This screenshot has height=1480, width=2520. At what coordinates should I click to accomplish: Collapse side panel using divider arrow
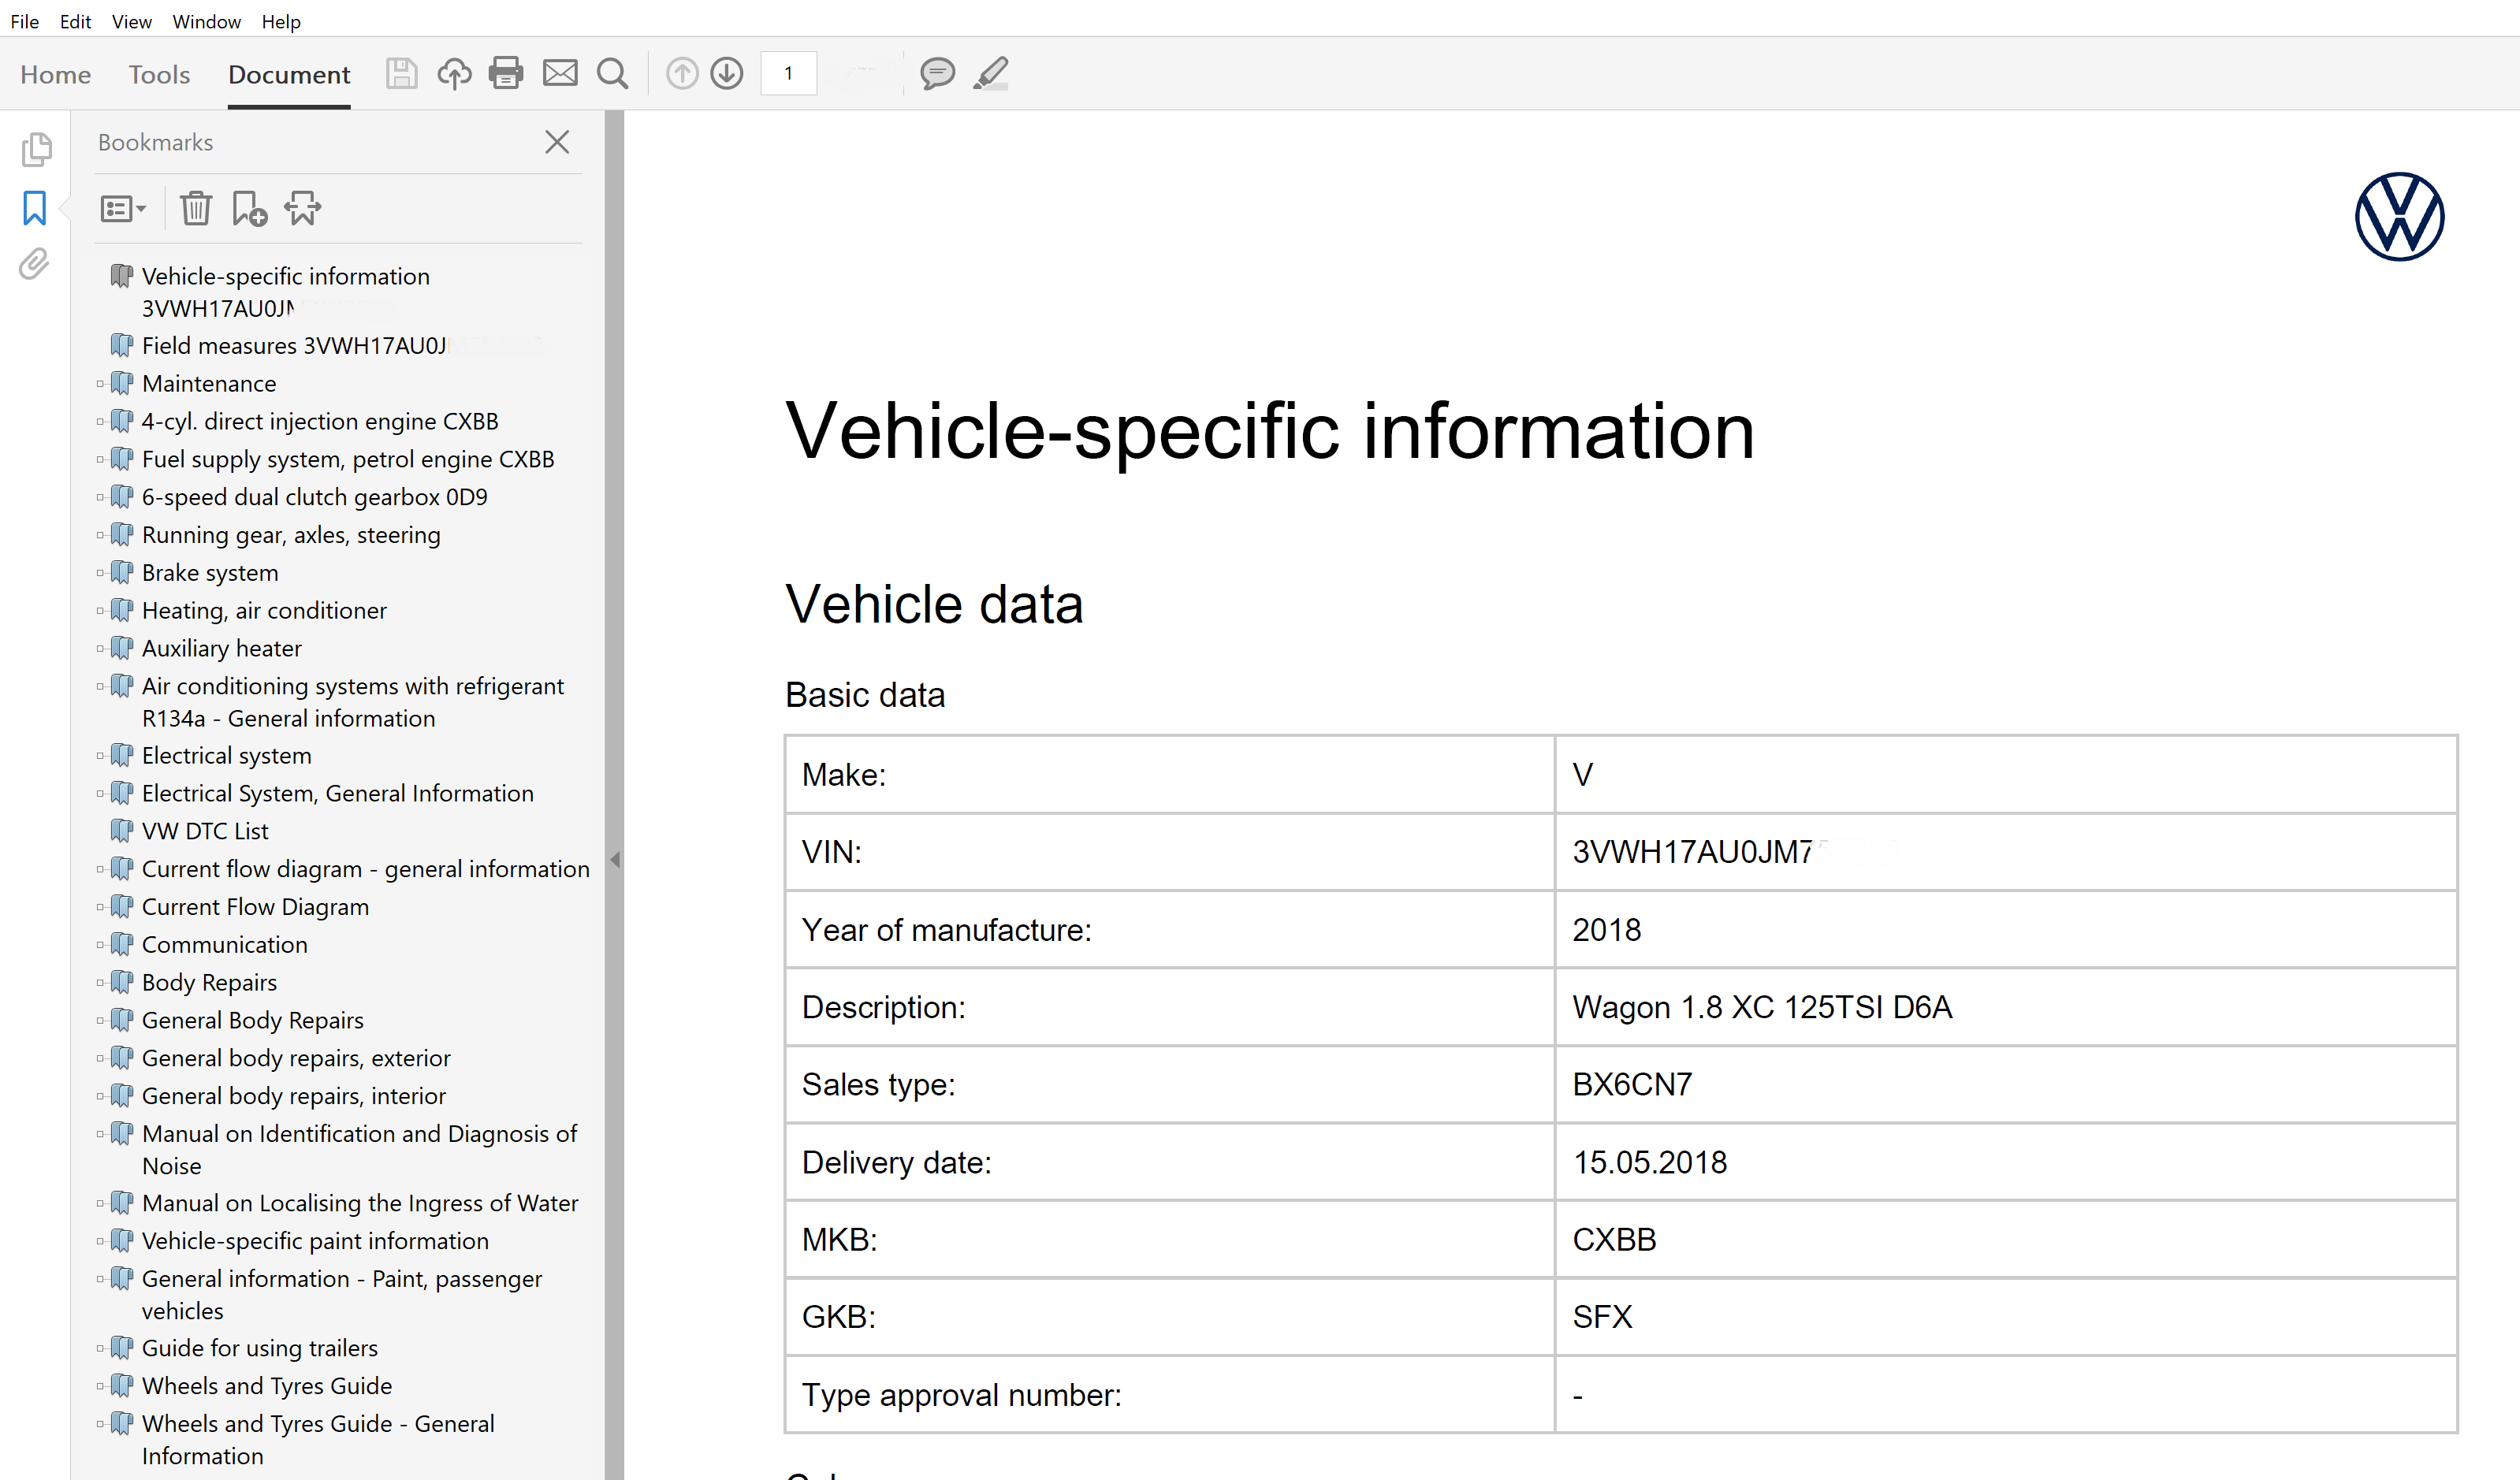point(615,859)
